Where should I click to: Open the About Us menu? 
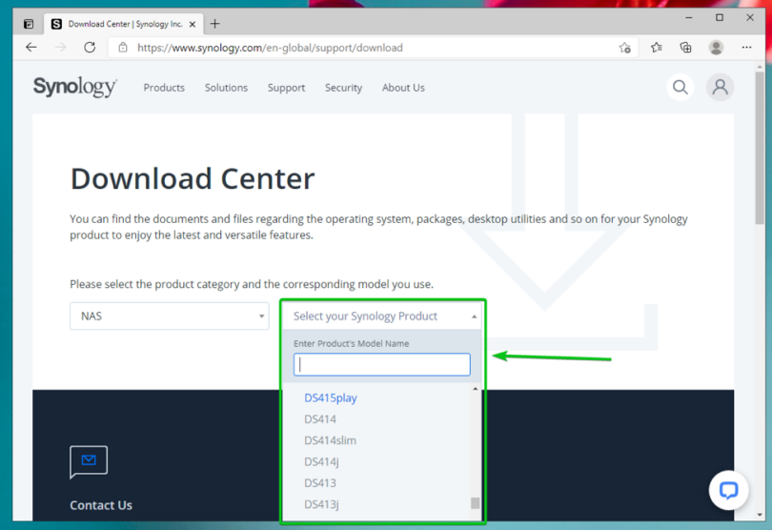coord(403,88)
